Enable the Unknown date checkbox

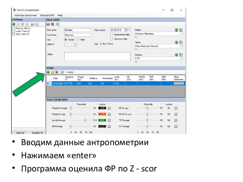point(112,39)
